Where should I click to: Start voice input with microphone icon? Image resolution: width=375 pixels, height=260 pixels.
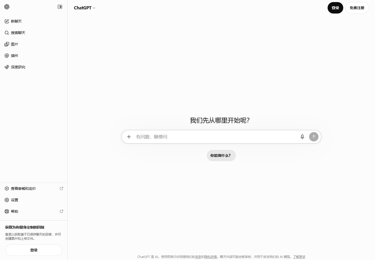[302, 137]
